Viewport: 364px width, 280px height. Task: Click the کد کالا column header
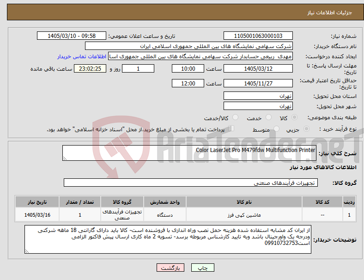pos(322,202)
